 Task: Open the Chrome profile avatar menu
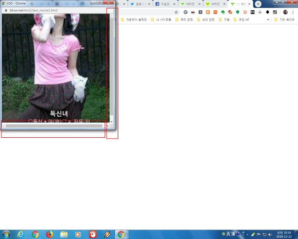click(x=285, y=12)
